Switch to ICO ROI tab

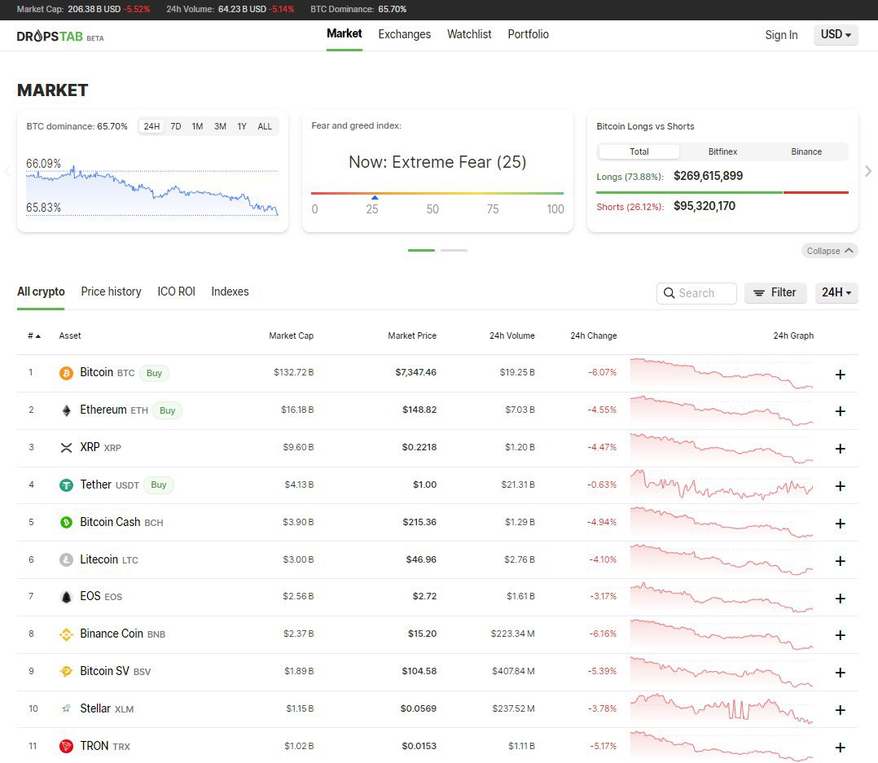coord(177,292)
